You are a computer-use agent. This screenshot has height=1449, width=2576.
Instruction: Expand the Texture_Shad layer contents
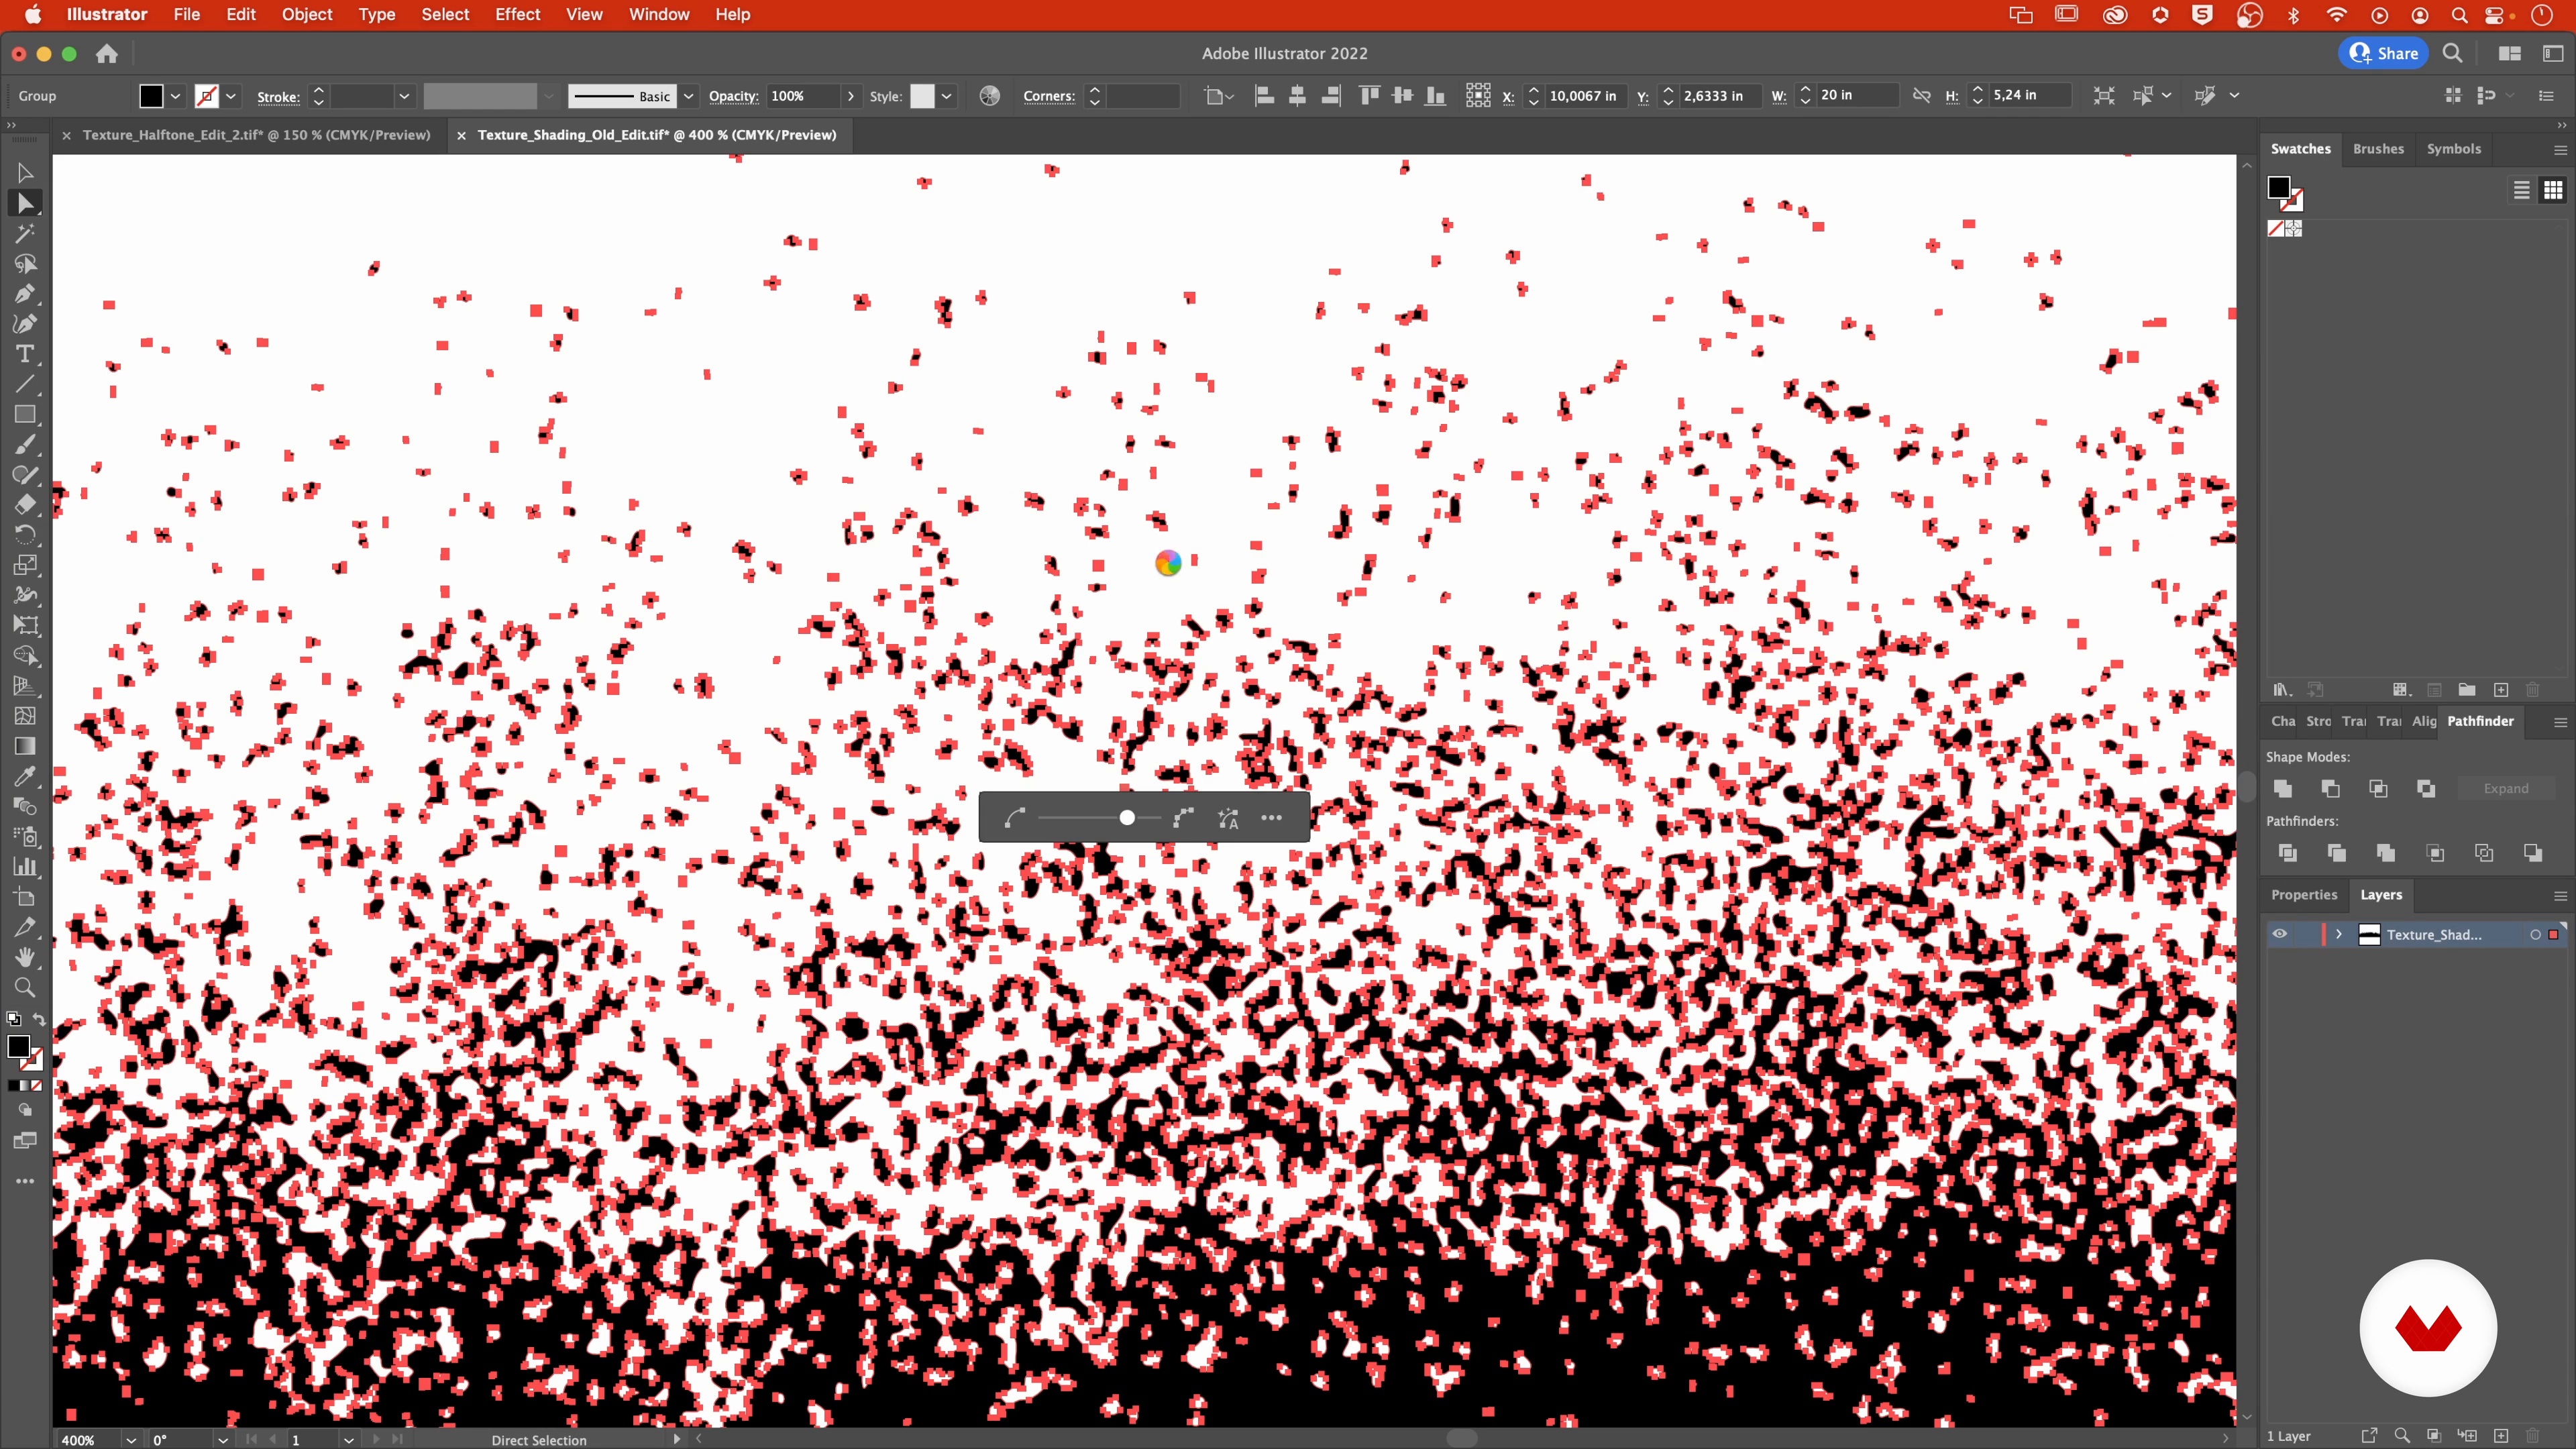[2339, 934]
